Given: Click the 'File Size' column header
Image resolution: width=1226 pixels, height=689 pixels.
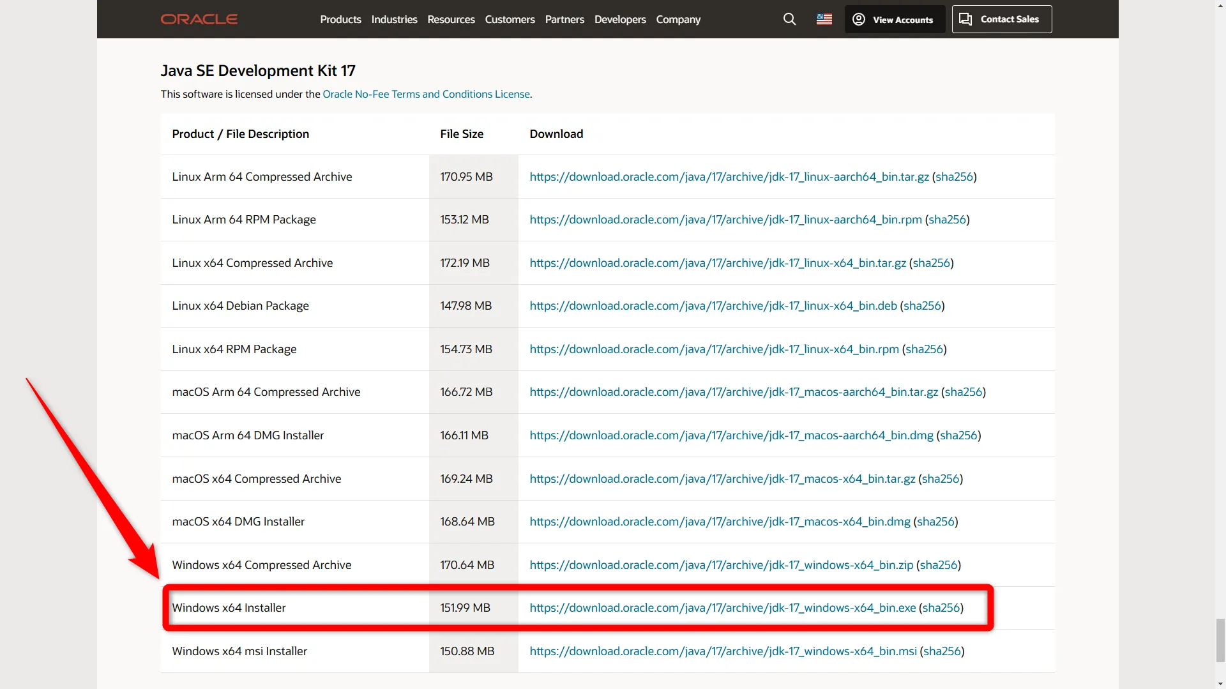Looking at the screenshot, I should 462,134.
